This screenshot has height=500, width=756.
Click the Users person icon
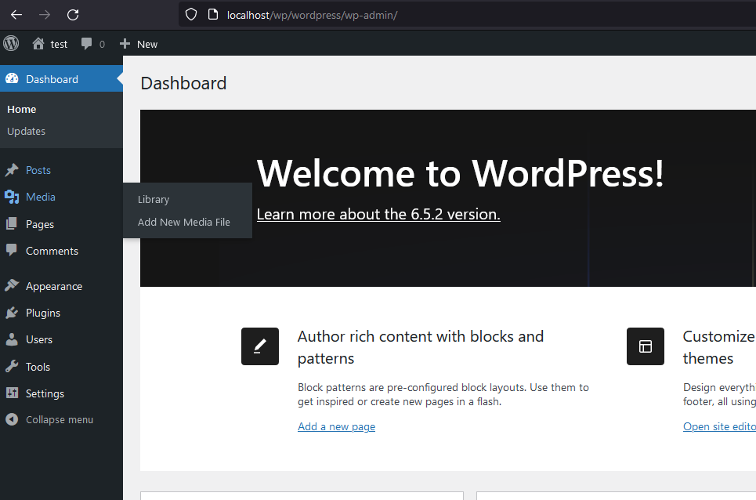tap(12, 339)
